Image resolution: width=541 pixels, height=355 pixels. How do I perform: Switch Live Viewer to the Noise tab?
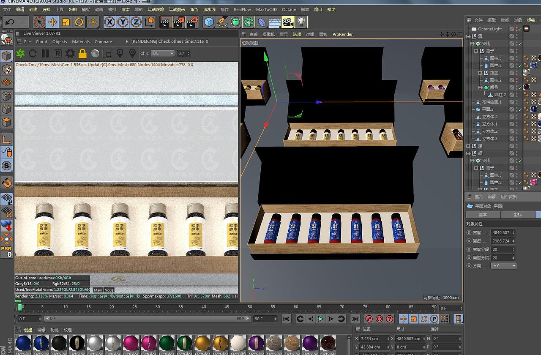click(109, 290)
